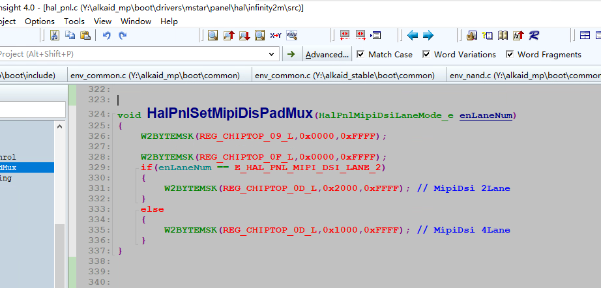Click the X→Y Replace icon

(x=276, y=35)
